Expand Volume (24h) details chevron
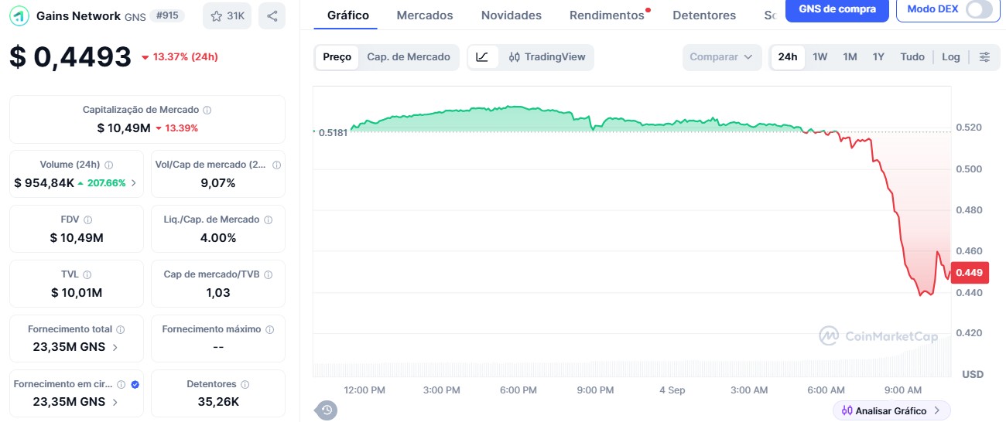 coord(133,183)
